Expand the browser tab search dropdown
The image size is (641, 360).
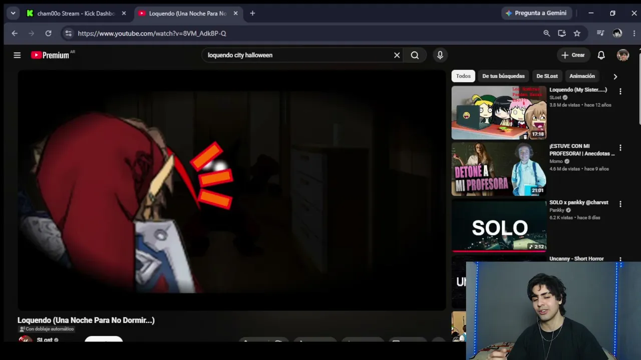pyautogui.click(x=13, y=13)
